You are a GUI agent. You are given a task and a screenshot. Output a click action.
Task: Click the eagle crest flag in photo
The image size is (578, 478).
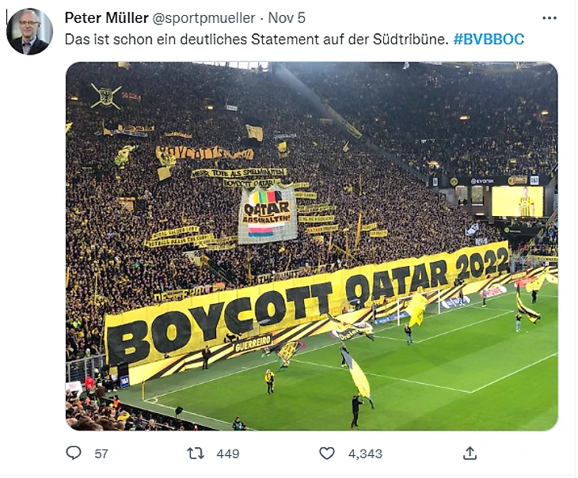point(105,97)
